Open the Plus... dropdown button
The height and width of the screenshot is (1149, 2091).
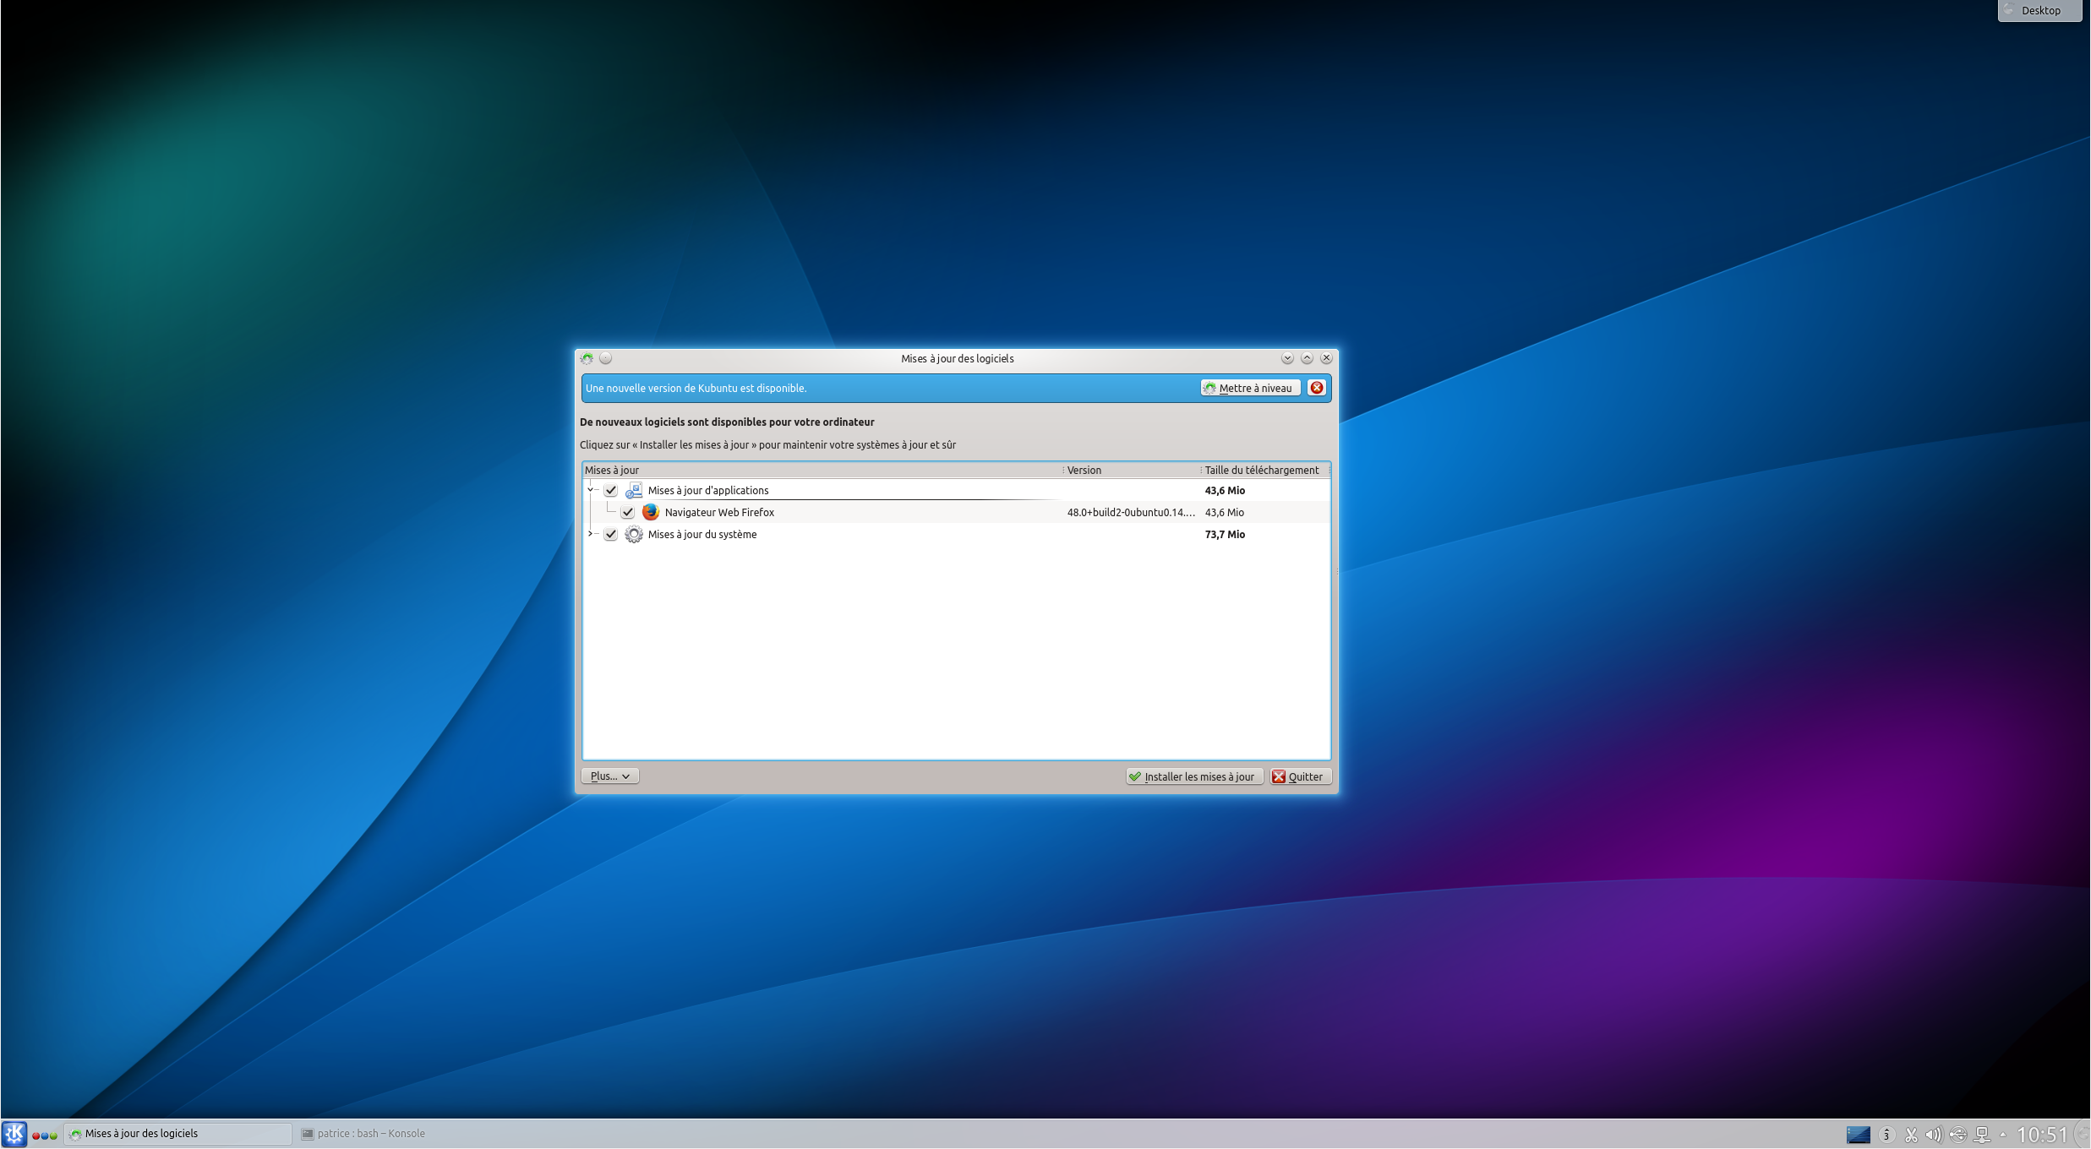(609, 776)
